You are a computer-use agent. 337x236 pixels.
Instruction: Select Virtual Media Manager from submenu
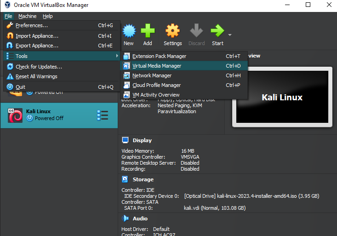click(x=156, y=66)
